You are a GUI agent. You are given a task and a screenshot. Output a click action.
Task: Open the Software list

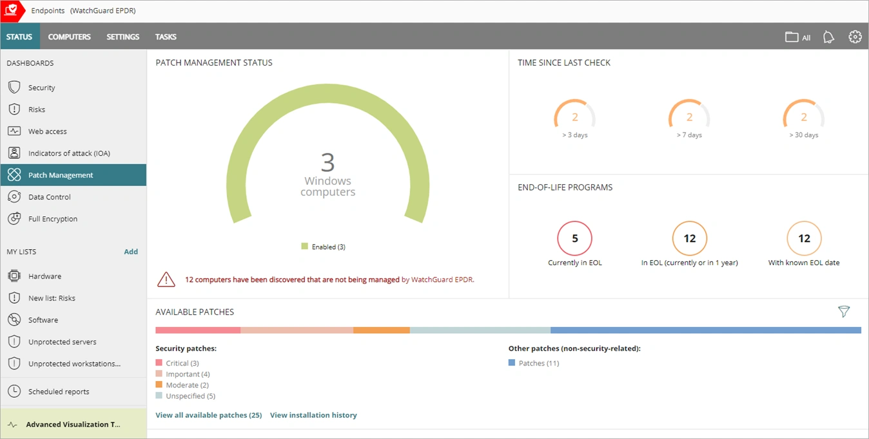[73, 320]
